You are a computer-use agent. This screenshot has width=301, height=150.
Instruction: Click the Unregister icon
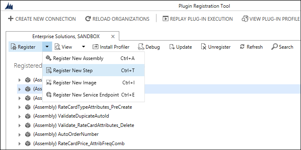[x=204, y=47]
